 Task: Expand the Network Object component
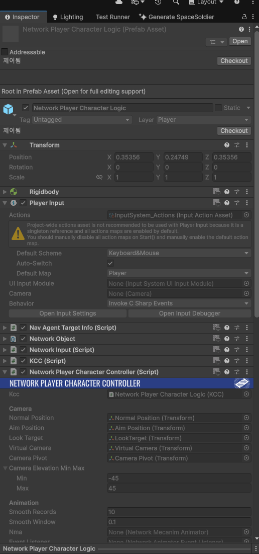tap(5, 339)
